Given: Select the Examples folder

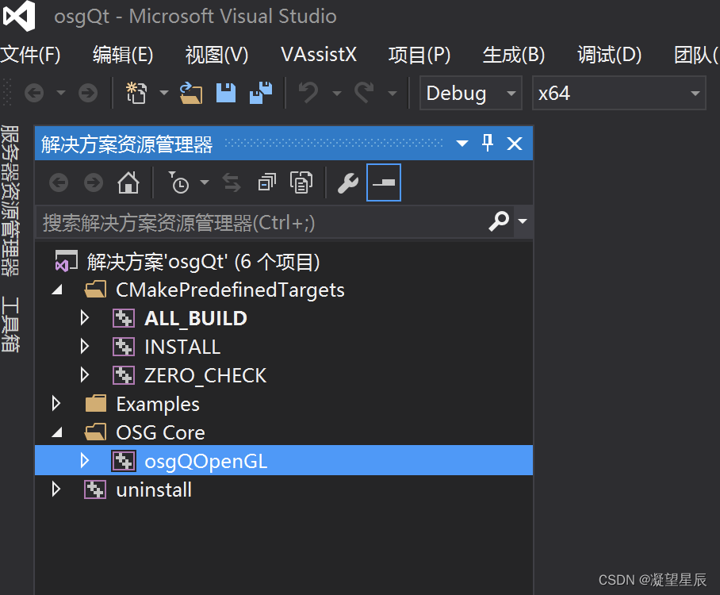Looking at the screenshot, I should [158, 405].
